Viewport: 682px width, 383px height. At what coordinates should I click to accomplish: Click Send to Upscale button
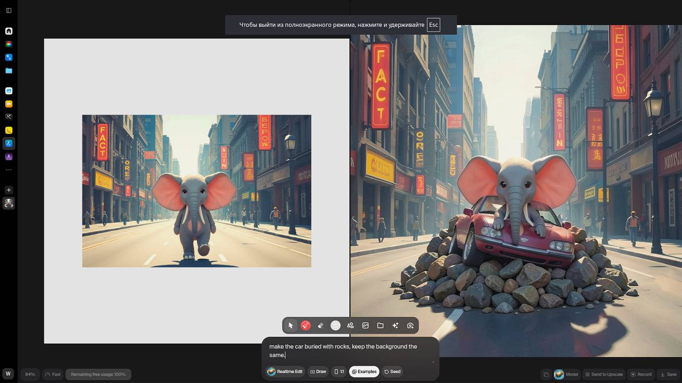(x=604, y=374)
